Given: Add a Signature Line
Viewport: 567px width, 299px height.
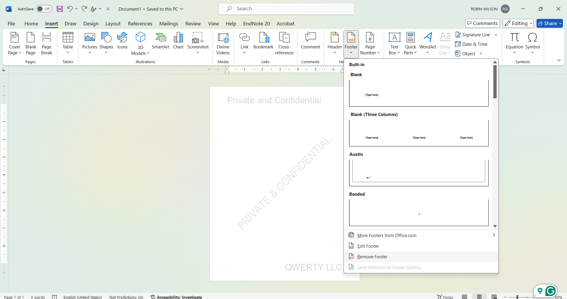Looking at the screenshot, I should (473, 35).
